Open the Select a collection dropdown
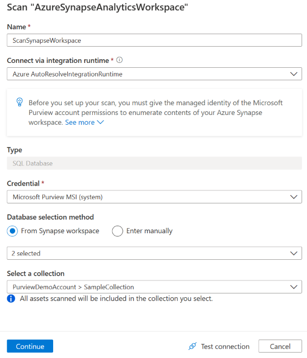The height and width of the screenshot is (358, 307). [x=154, y=287]
